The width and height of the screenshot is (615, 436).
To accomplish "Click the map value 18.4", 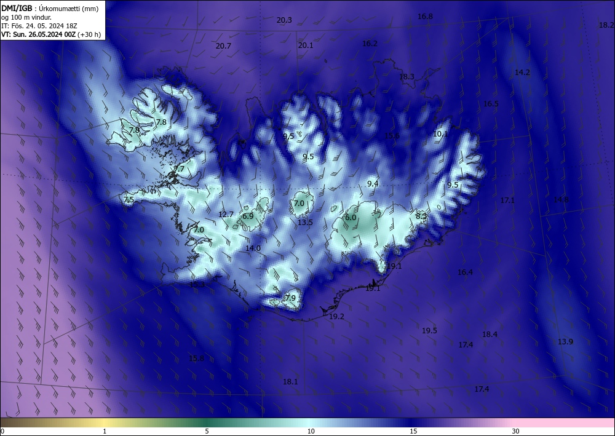I will tap(490, 335).
